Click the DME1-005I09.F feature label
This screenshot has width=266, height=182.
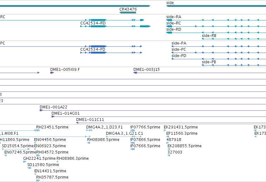tap(65, 70)
